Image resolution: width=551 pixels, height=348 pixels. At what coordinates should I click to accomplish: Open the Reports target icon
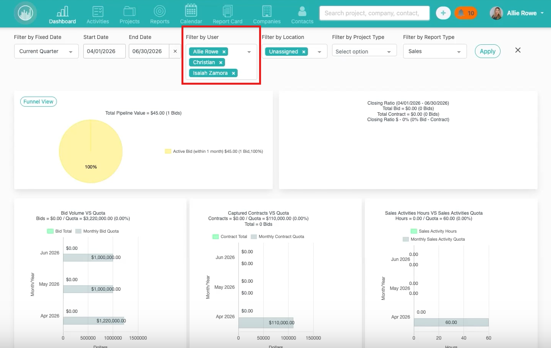pyautogui.click(x=159, y=11)
